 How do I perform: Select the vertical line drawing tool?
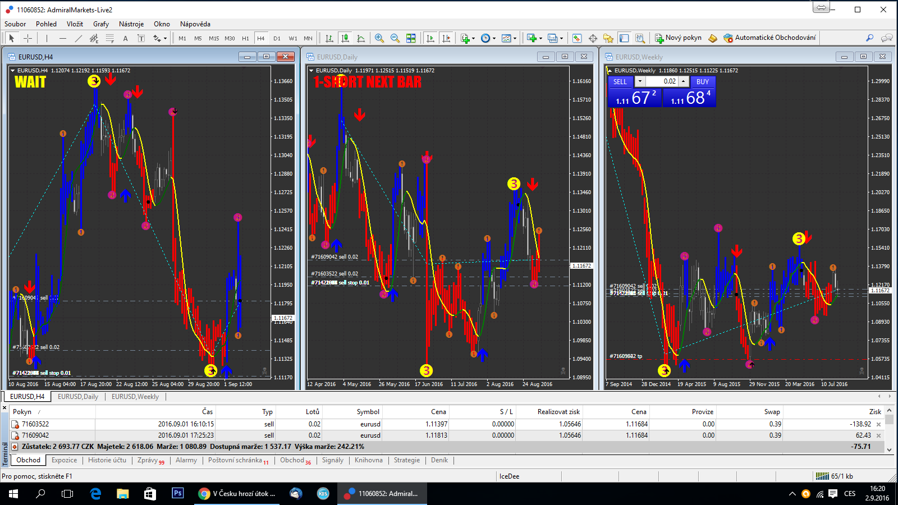(x=47, y=38)
